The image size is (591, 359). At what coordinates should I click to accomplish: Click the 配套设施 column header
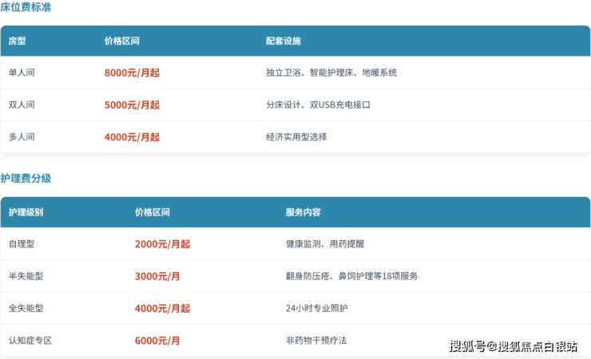pos(284,41)
